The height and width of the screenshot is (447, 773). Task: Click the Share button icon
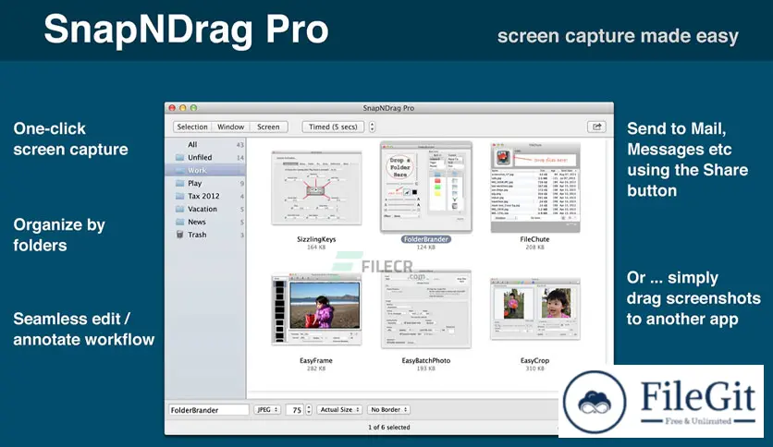(x=596, y=127)
